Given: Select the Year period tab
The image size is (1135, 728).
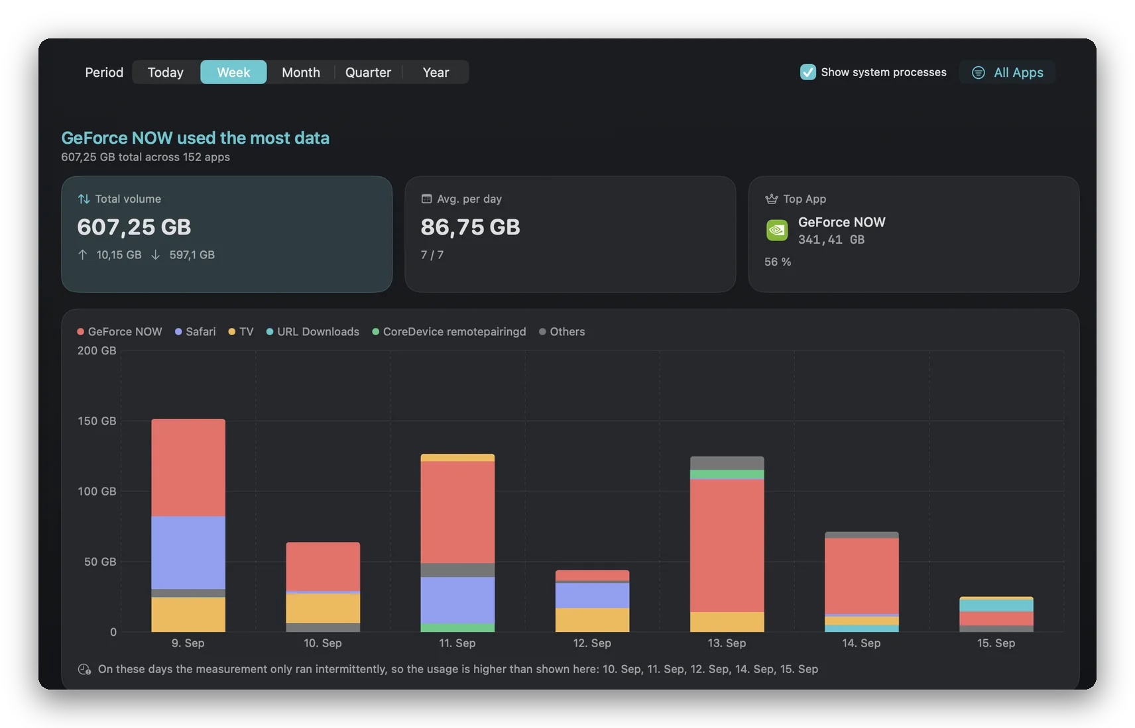Looking at the screenshot, I should [x=436, y=72].
